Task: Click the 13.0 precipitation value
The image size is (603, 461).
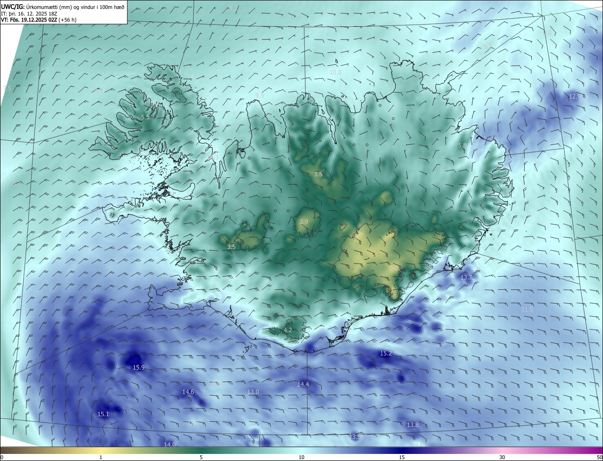Action: (253, 392)
